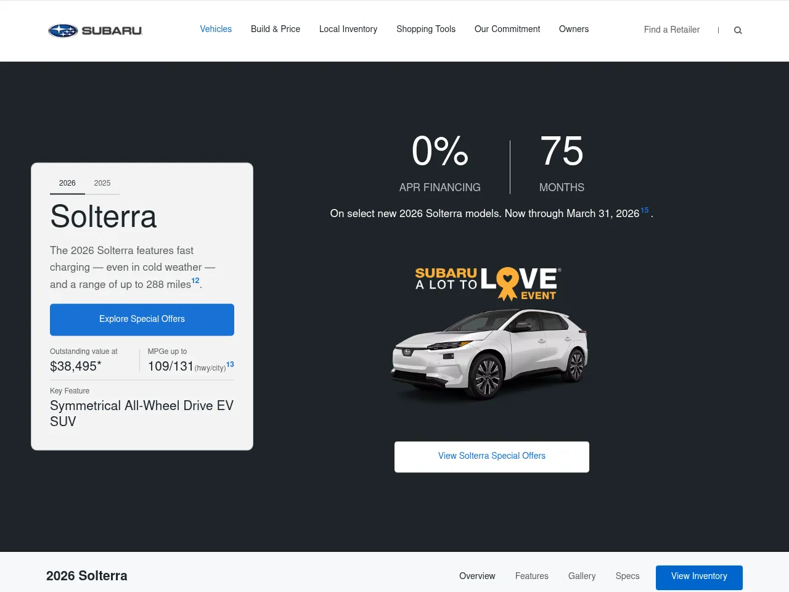Screen dimensions: 789x592
Task: Jump to the Overview section
Action: [477, 576]
